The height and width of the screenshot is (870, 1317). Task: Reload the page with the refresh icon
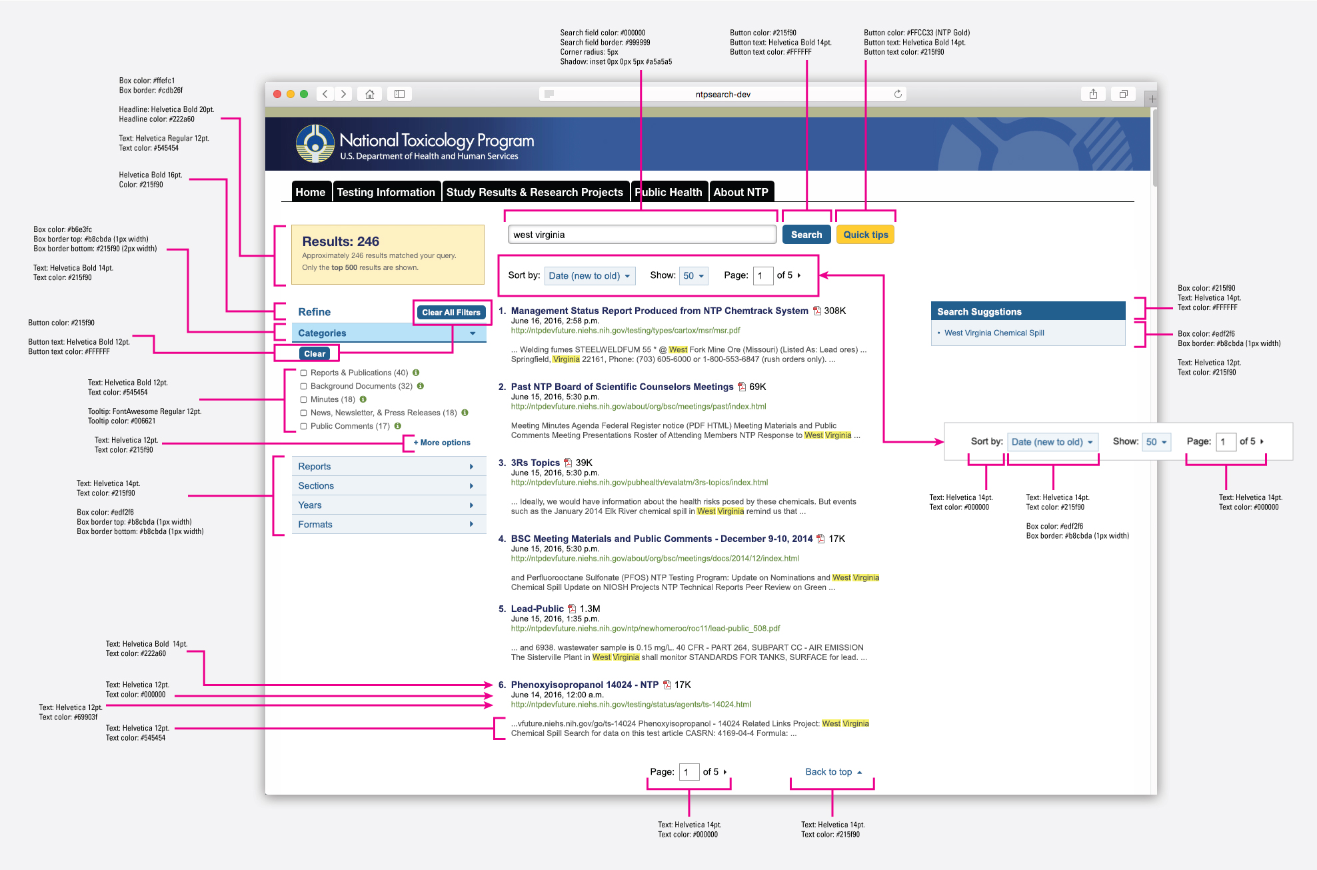coord(898,94)
